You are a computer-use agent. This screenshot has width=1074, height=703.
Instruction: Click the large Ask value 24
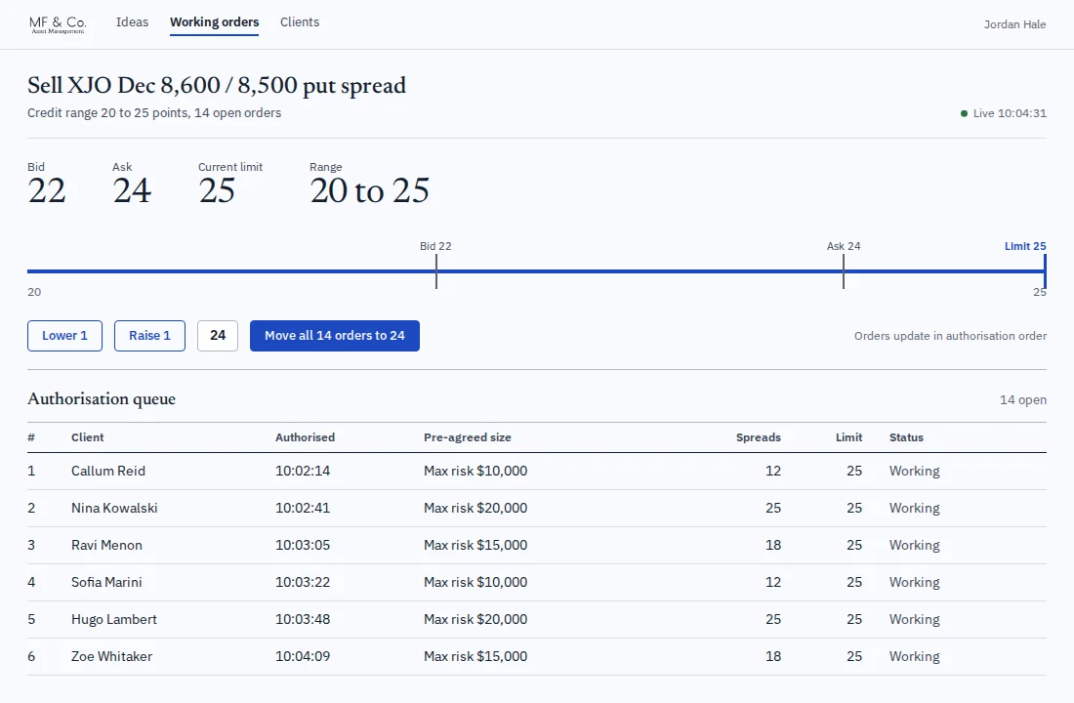pyautogui.click(x=132, y=191)
